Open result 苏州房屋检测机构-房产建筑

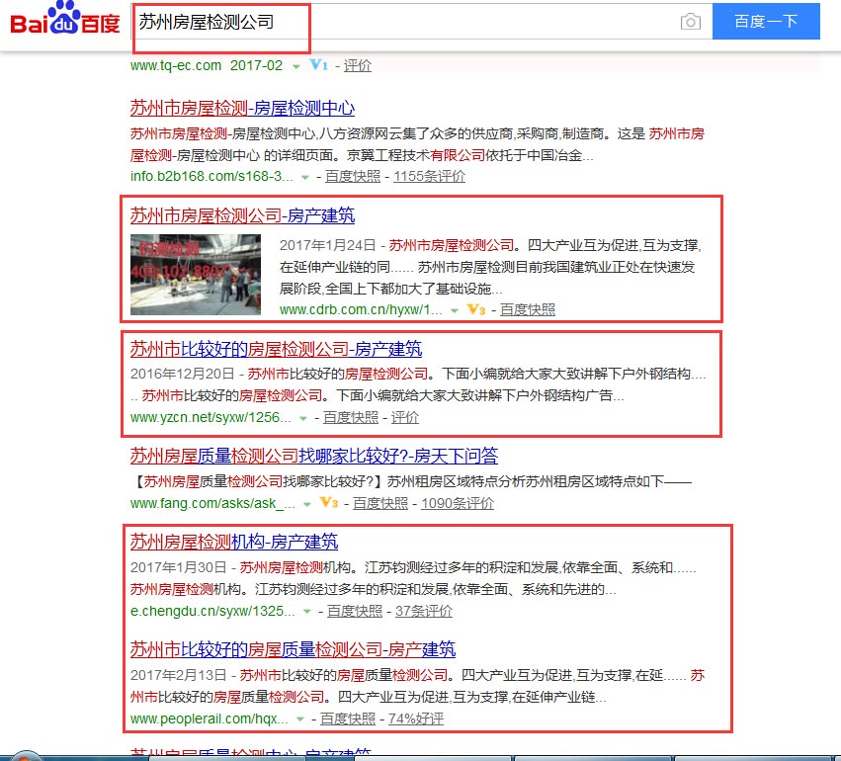tap(234, 542)
